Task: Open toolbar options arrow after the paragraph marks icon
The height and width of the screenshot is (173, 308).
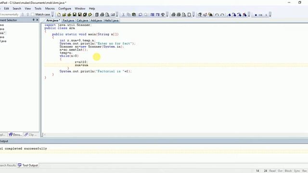Action: pos(167,15)
